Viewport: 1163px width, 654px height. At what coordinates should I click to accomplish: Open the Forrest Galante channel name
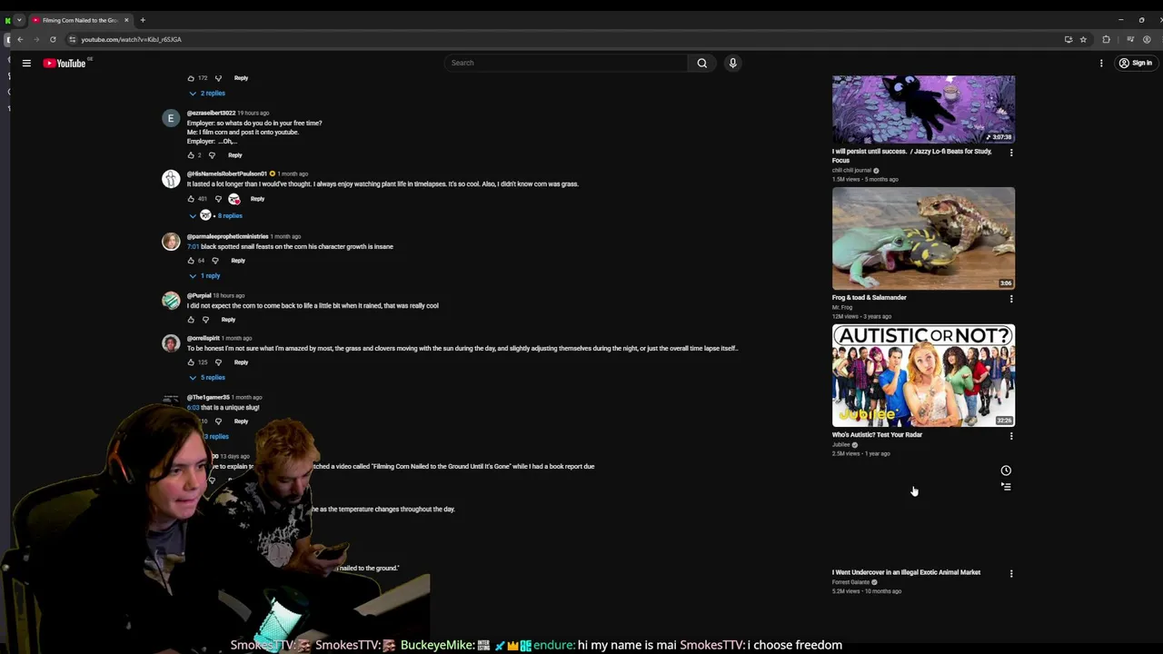coord(851,583)
